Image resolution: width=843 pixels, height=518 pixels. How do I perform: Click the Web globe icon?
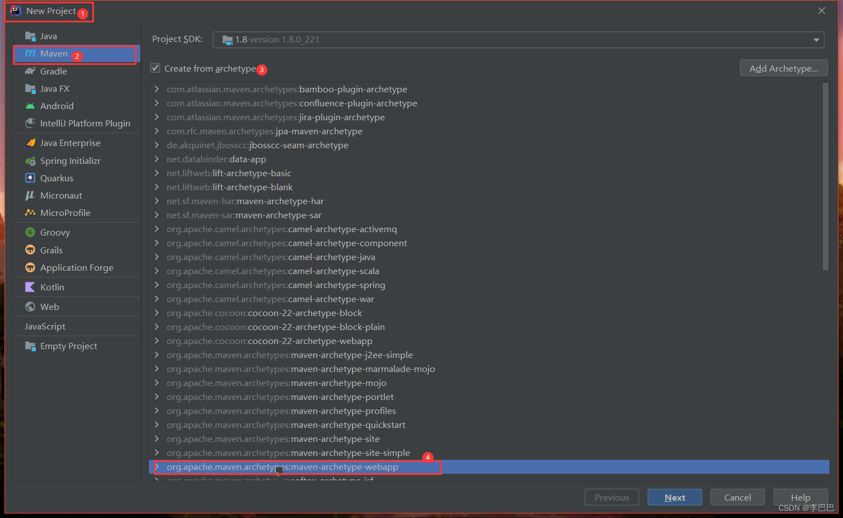(30, 307)
